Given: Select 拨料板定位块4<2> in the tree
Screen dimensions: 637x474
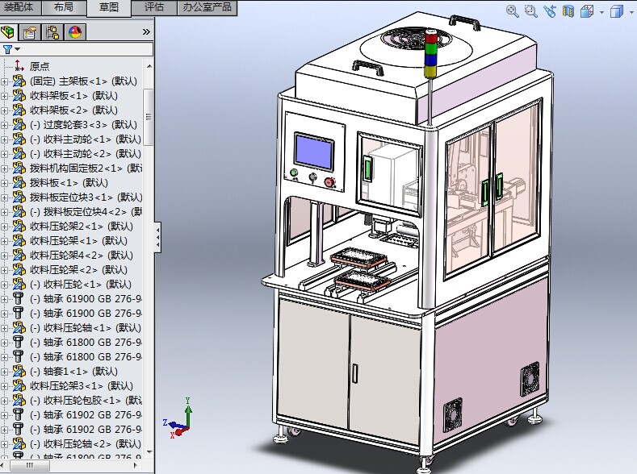Looking at the screenshot, I should 86,212.
